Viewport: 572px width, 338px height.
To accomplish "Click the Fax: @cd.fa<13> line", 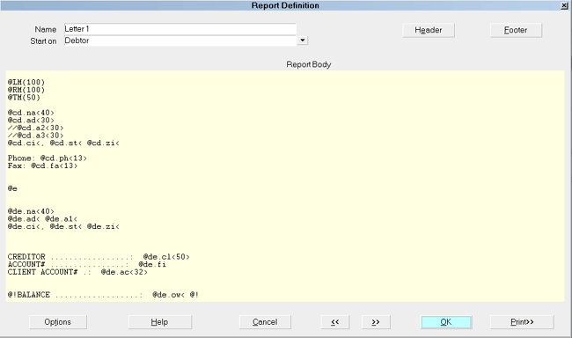I will [x=43, y=165].
